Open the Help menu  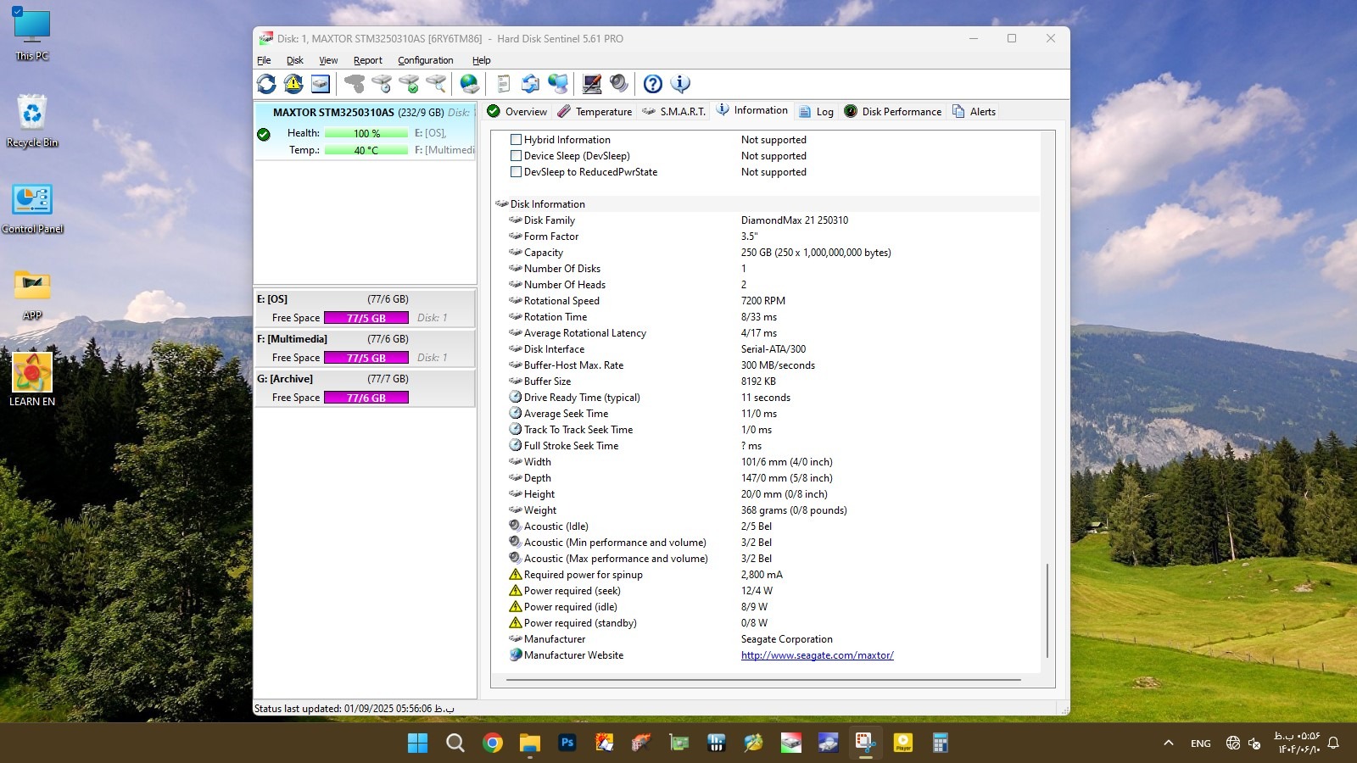tap(482, 60)
